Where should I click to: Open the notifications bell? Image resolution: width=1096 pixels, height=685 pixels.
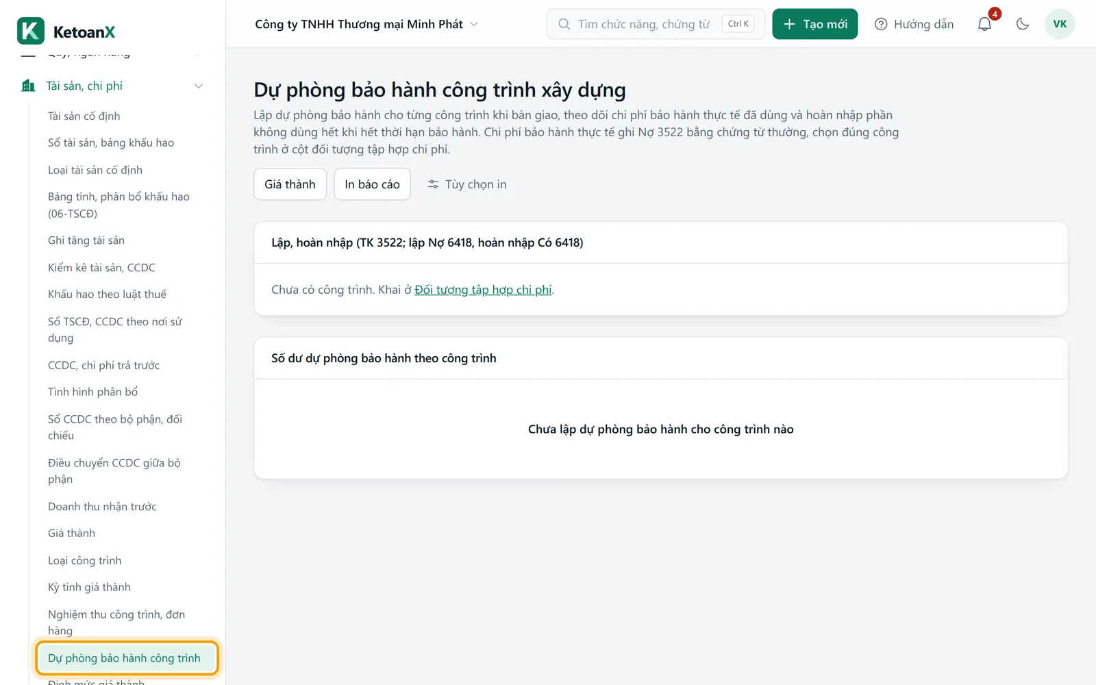coord(984,24)
